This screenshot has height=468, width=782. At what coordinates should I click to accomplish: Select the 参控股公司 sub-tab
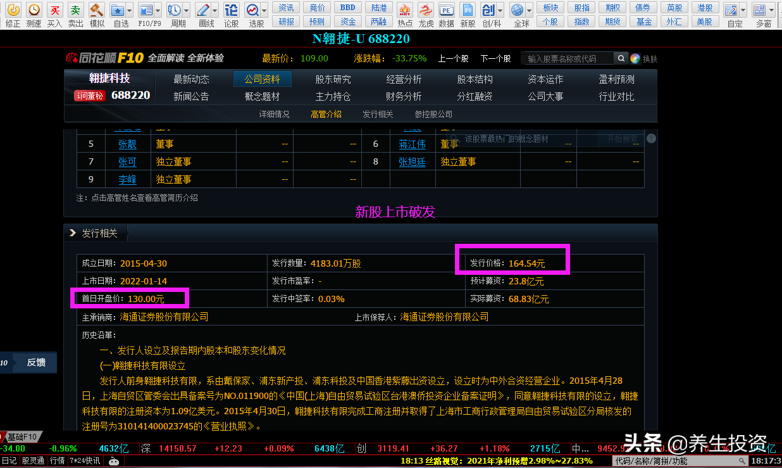pos(433,114)
